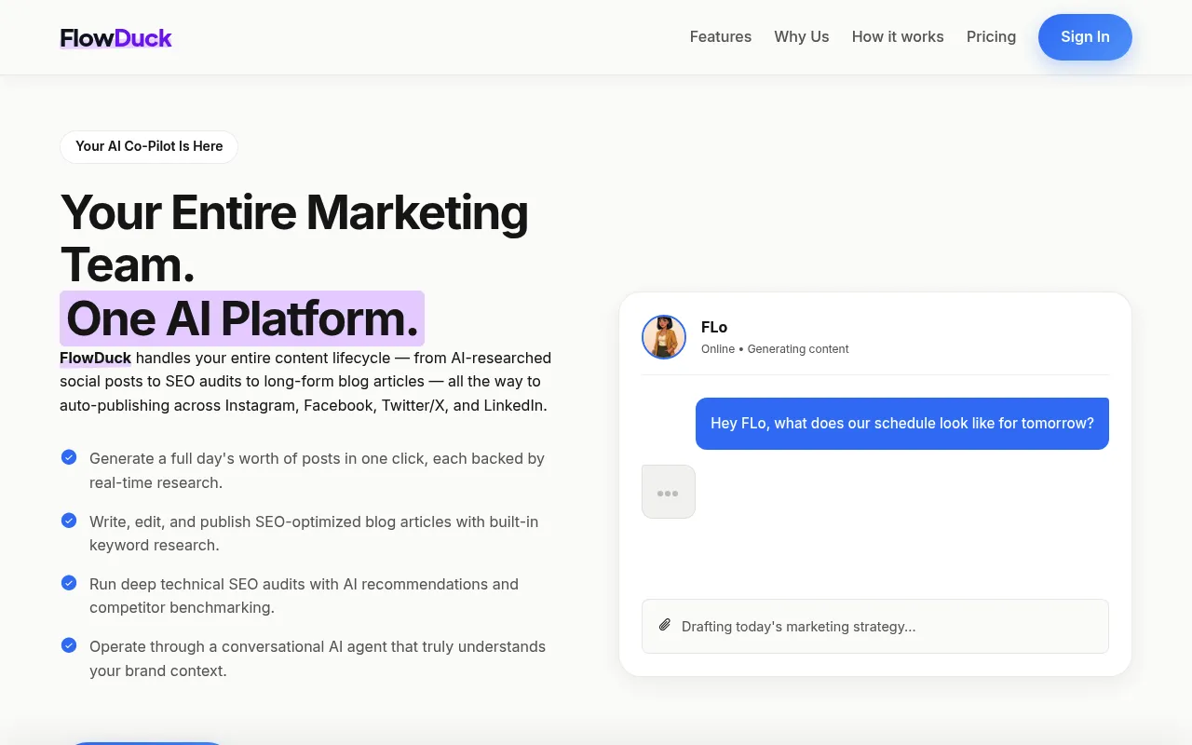
Task: Click 'One AI Platform.' highlighted heading
Action: coord(242,318)
